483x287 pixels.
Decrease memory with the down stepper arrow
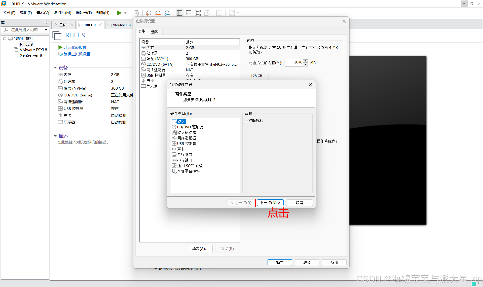306,64
